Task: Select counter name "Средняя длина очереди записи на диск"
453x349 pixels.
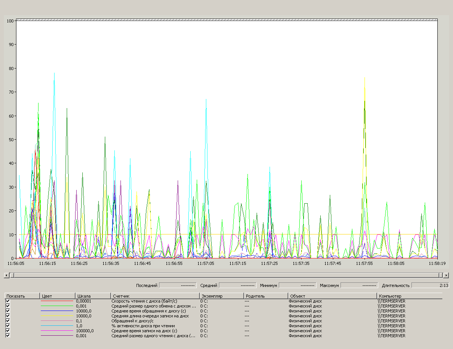Action: pos(150,316)
